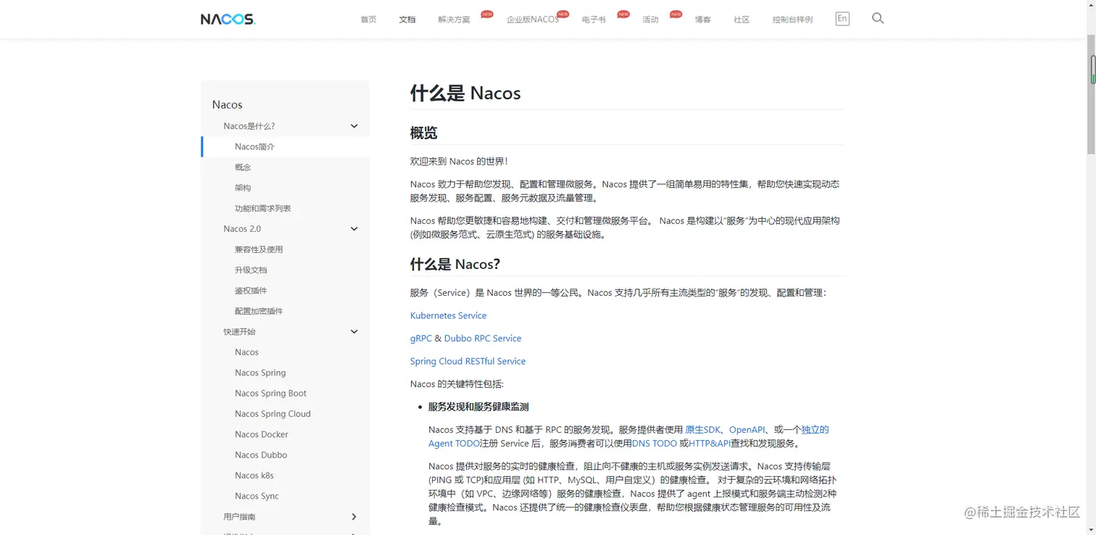This screenshot has width=1096, height=535.
Task: Open 活动 in top navigation
Action: pyautogui.click(x=650, y=20)
